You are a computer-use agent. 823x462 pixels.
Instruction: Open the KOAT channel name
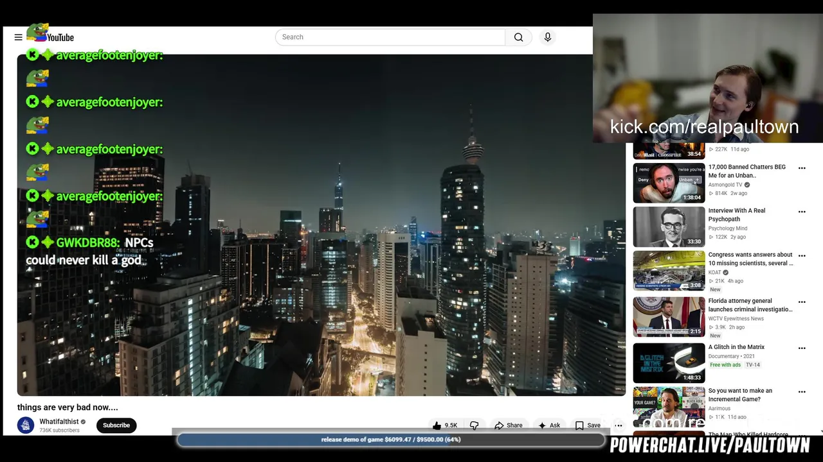(714, 273)
